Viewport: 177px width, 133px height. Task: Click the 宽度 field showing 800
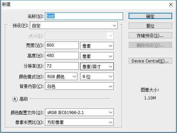coord(62,45)
